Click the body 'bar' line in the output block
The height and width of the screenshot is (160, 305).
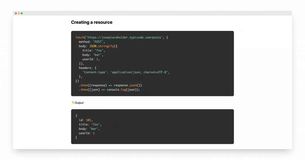89,129
